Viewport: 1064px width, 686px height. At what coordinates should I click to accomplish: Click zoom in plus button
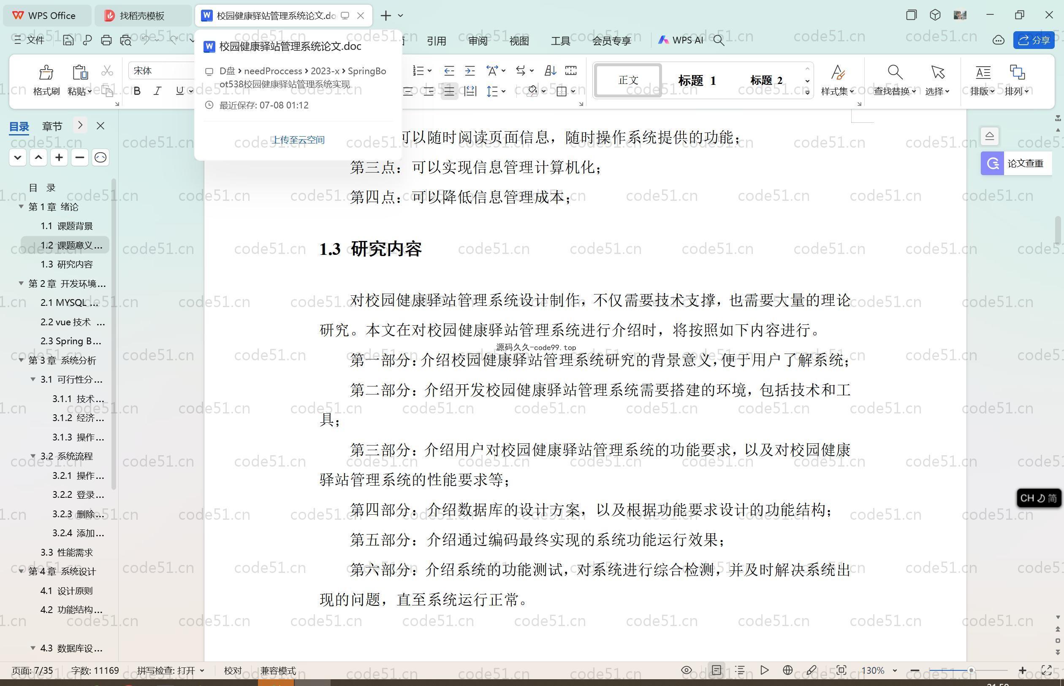(1023, 670)
